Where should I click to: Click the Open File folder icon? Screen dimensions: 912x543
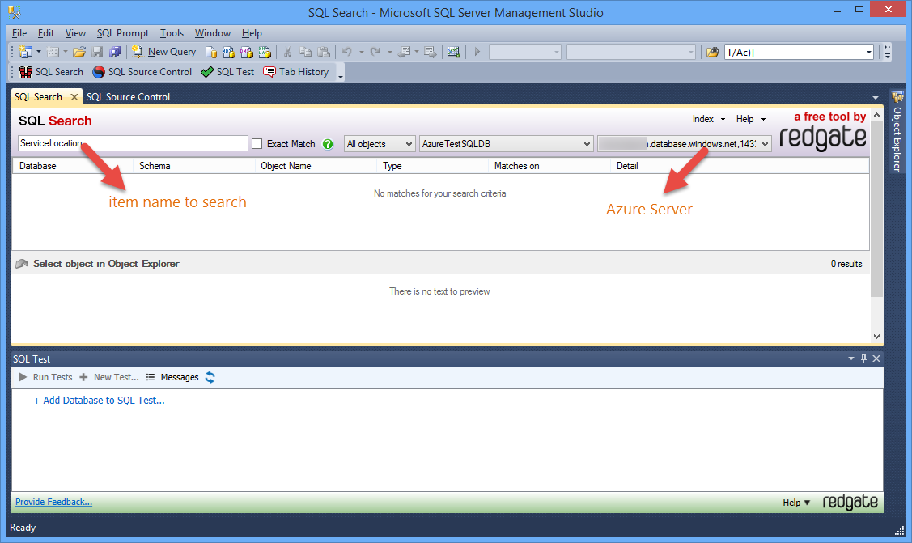pos(79,52)
